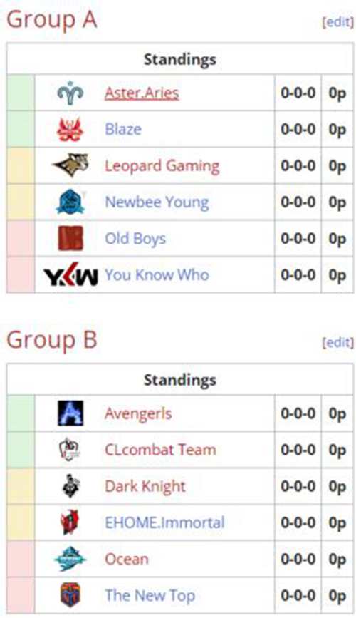Select The New Top team logo
Image resolution: width=356 pixels, height=618 pixels.
70,595
